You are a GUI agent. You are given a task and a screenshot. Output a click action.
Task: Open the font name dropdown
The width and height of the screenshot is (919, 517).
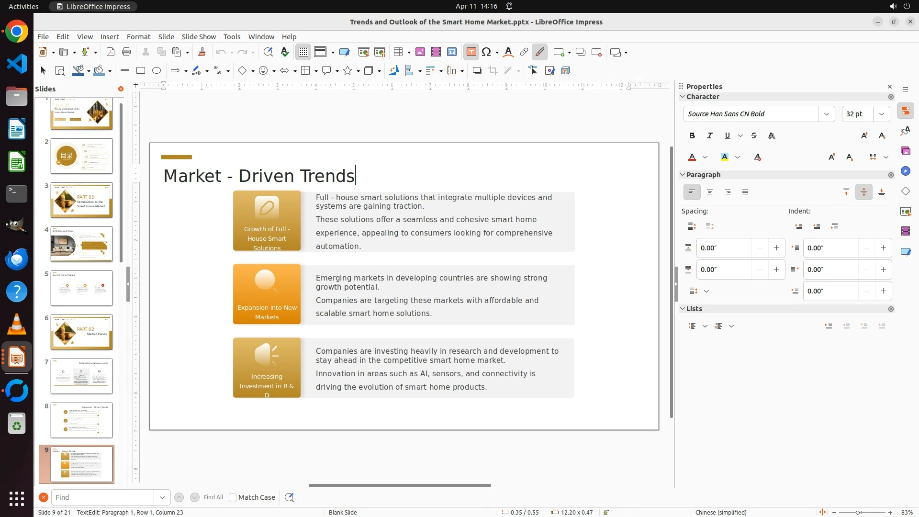point(826,114)
